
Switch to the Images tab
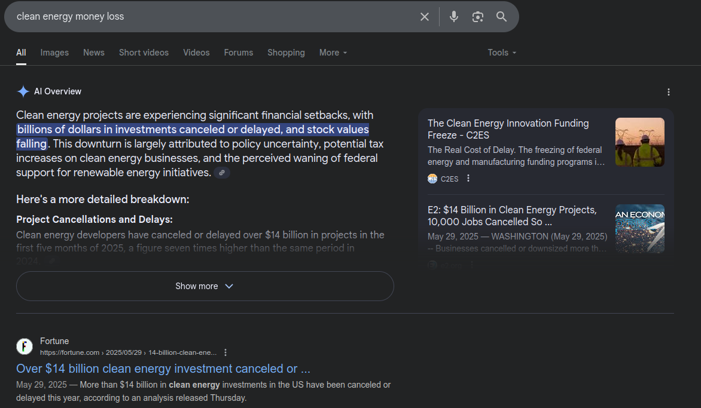point(54,53)
